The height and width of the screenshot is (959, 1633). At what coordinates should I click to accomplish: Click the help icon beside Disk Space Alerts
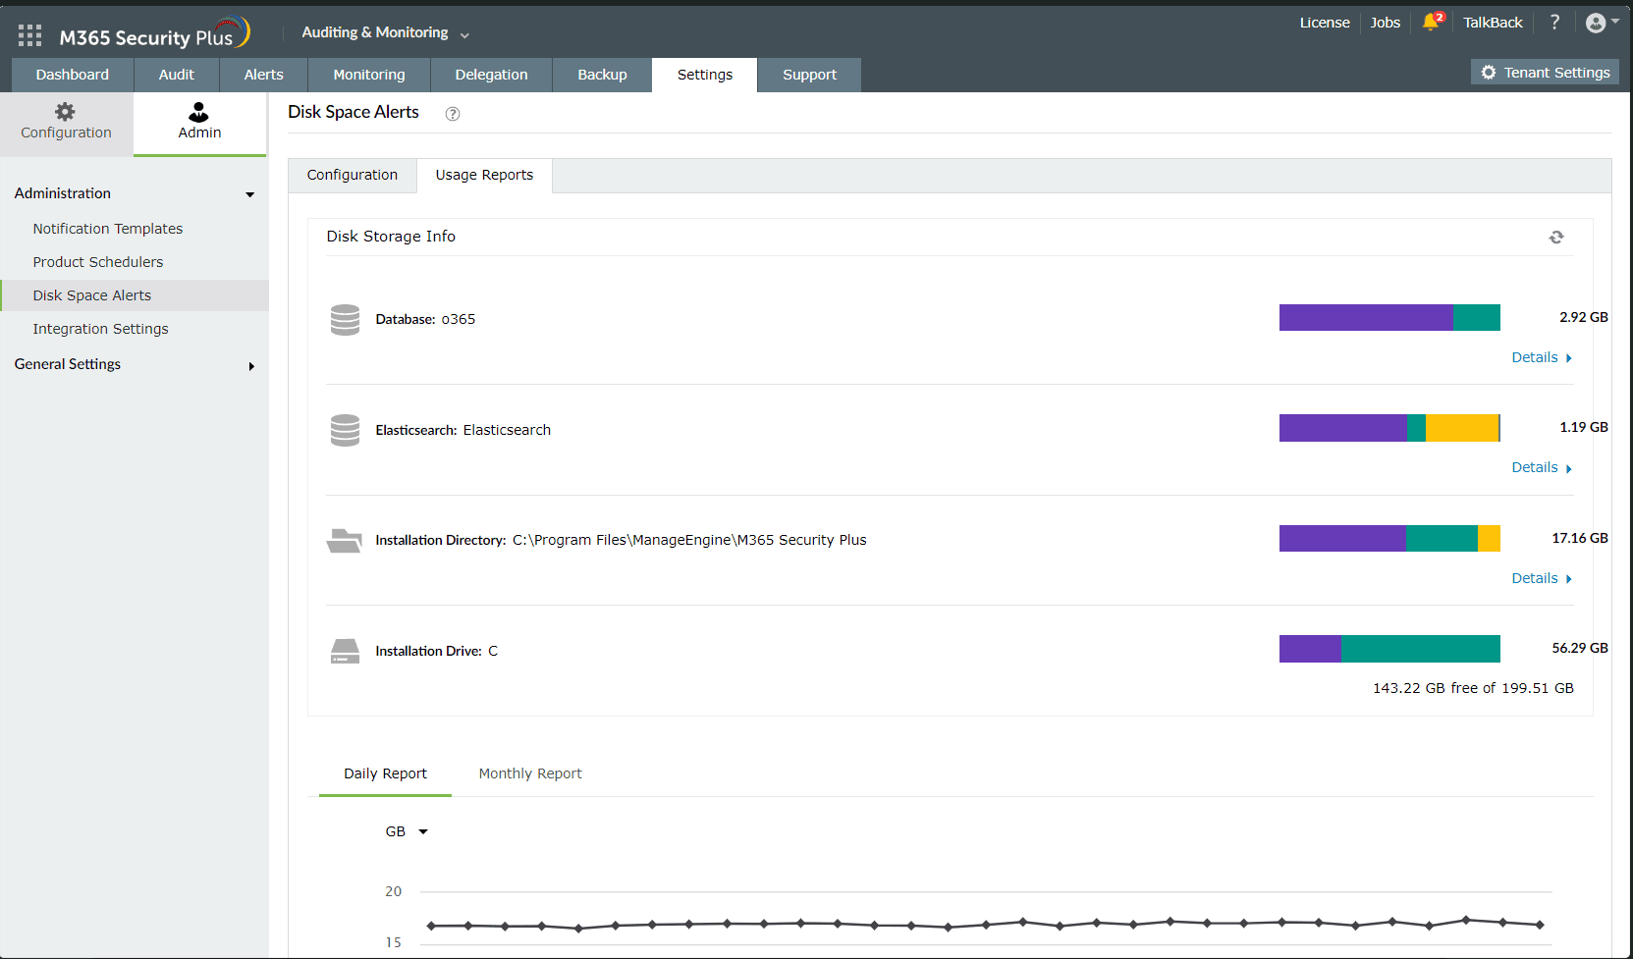[x=453, y=114]
